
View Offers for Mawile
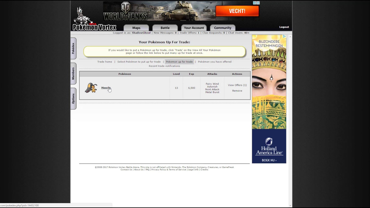point(237,85)
